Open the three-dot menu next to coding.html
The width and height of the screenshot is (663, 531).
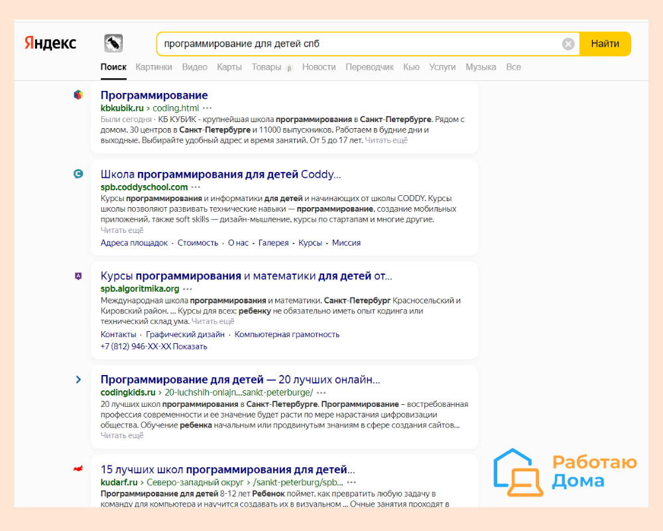pyautogui.click(x=207, y=108)
